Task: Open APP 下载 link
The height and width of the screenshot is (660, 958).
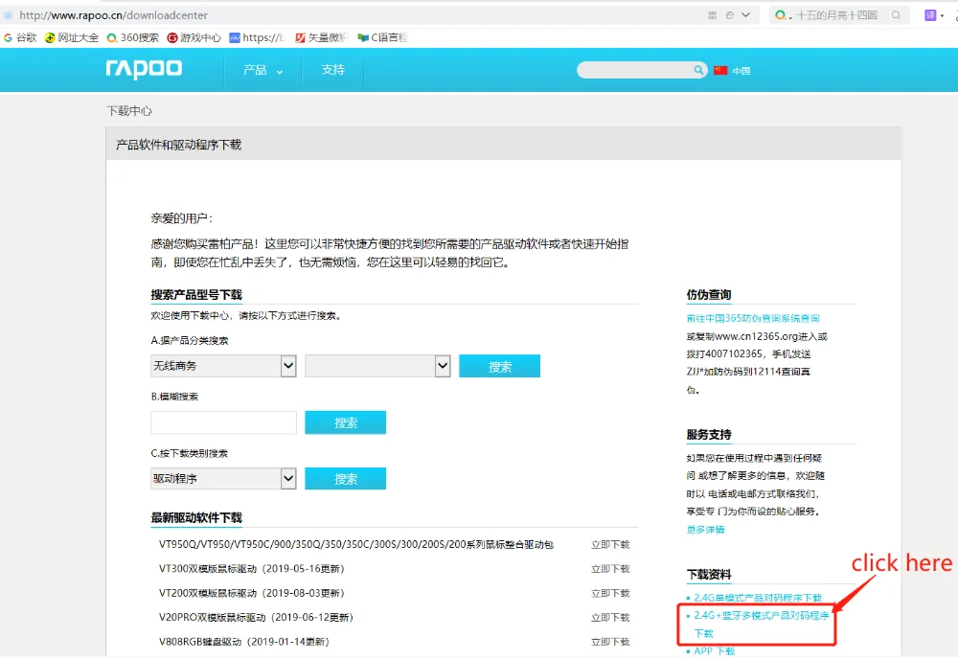Action: 715,651
